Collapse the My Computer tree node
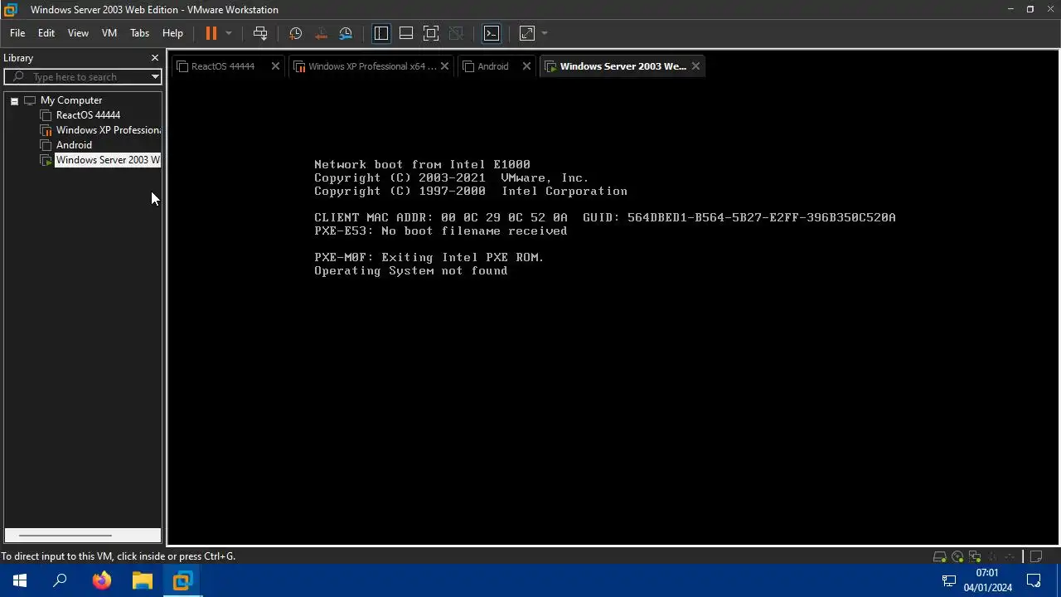This screenshot has width=1061, height=597. click(x=14, y=100)
